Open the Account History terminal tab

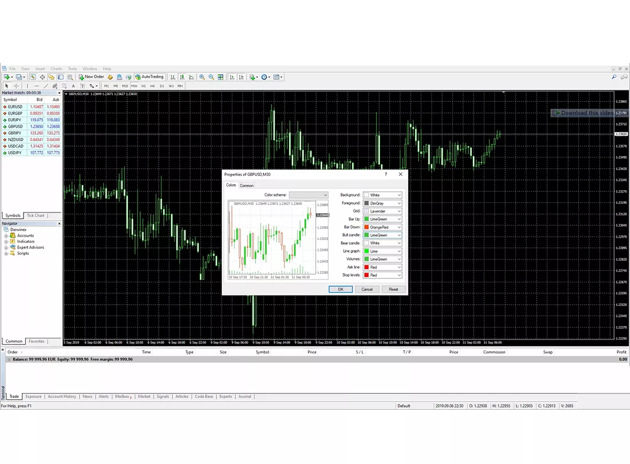[x=62, y=396]
